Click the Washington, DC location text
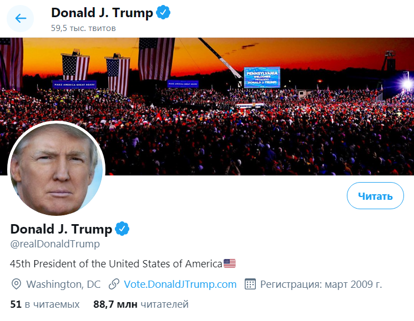This screenshot has height=321, width=414. tap(63, 284)
